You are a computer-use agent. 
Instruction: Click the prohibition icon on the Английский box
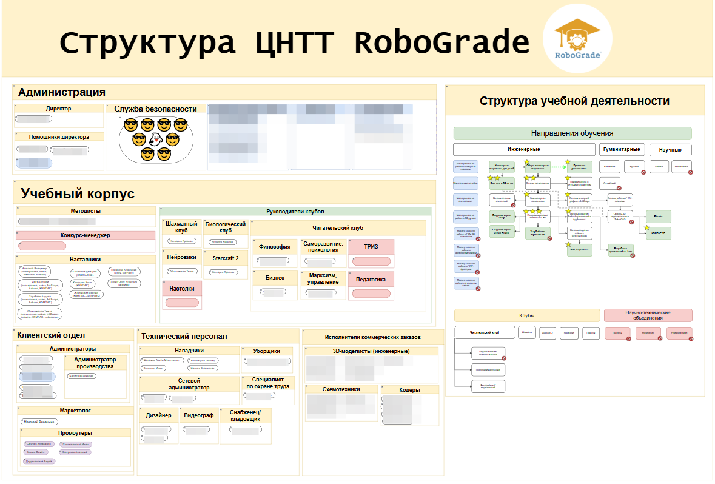click(x=620, y=188)
